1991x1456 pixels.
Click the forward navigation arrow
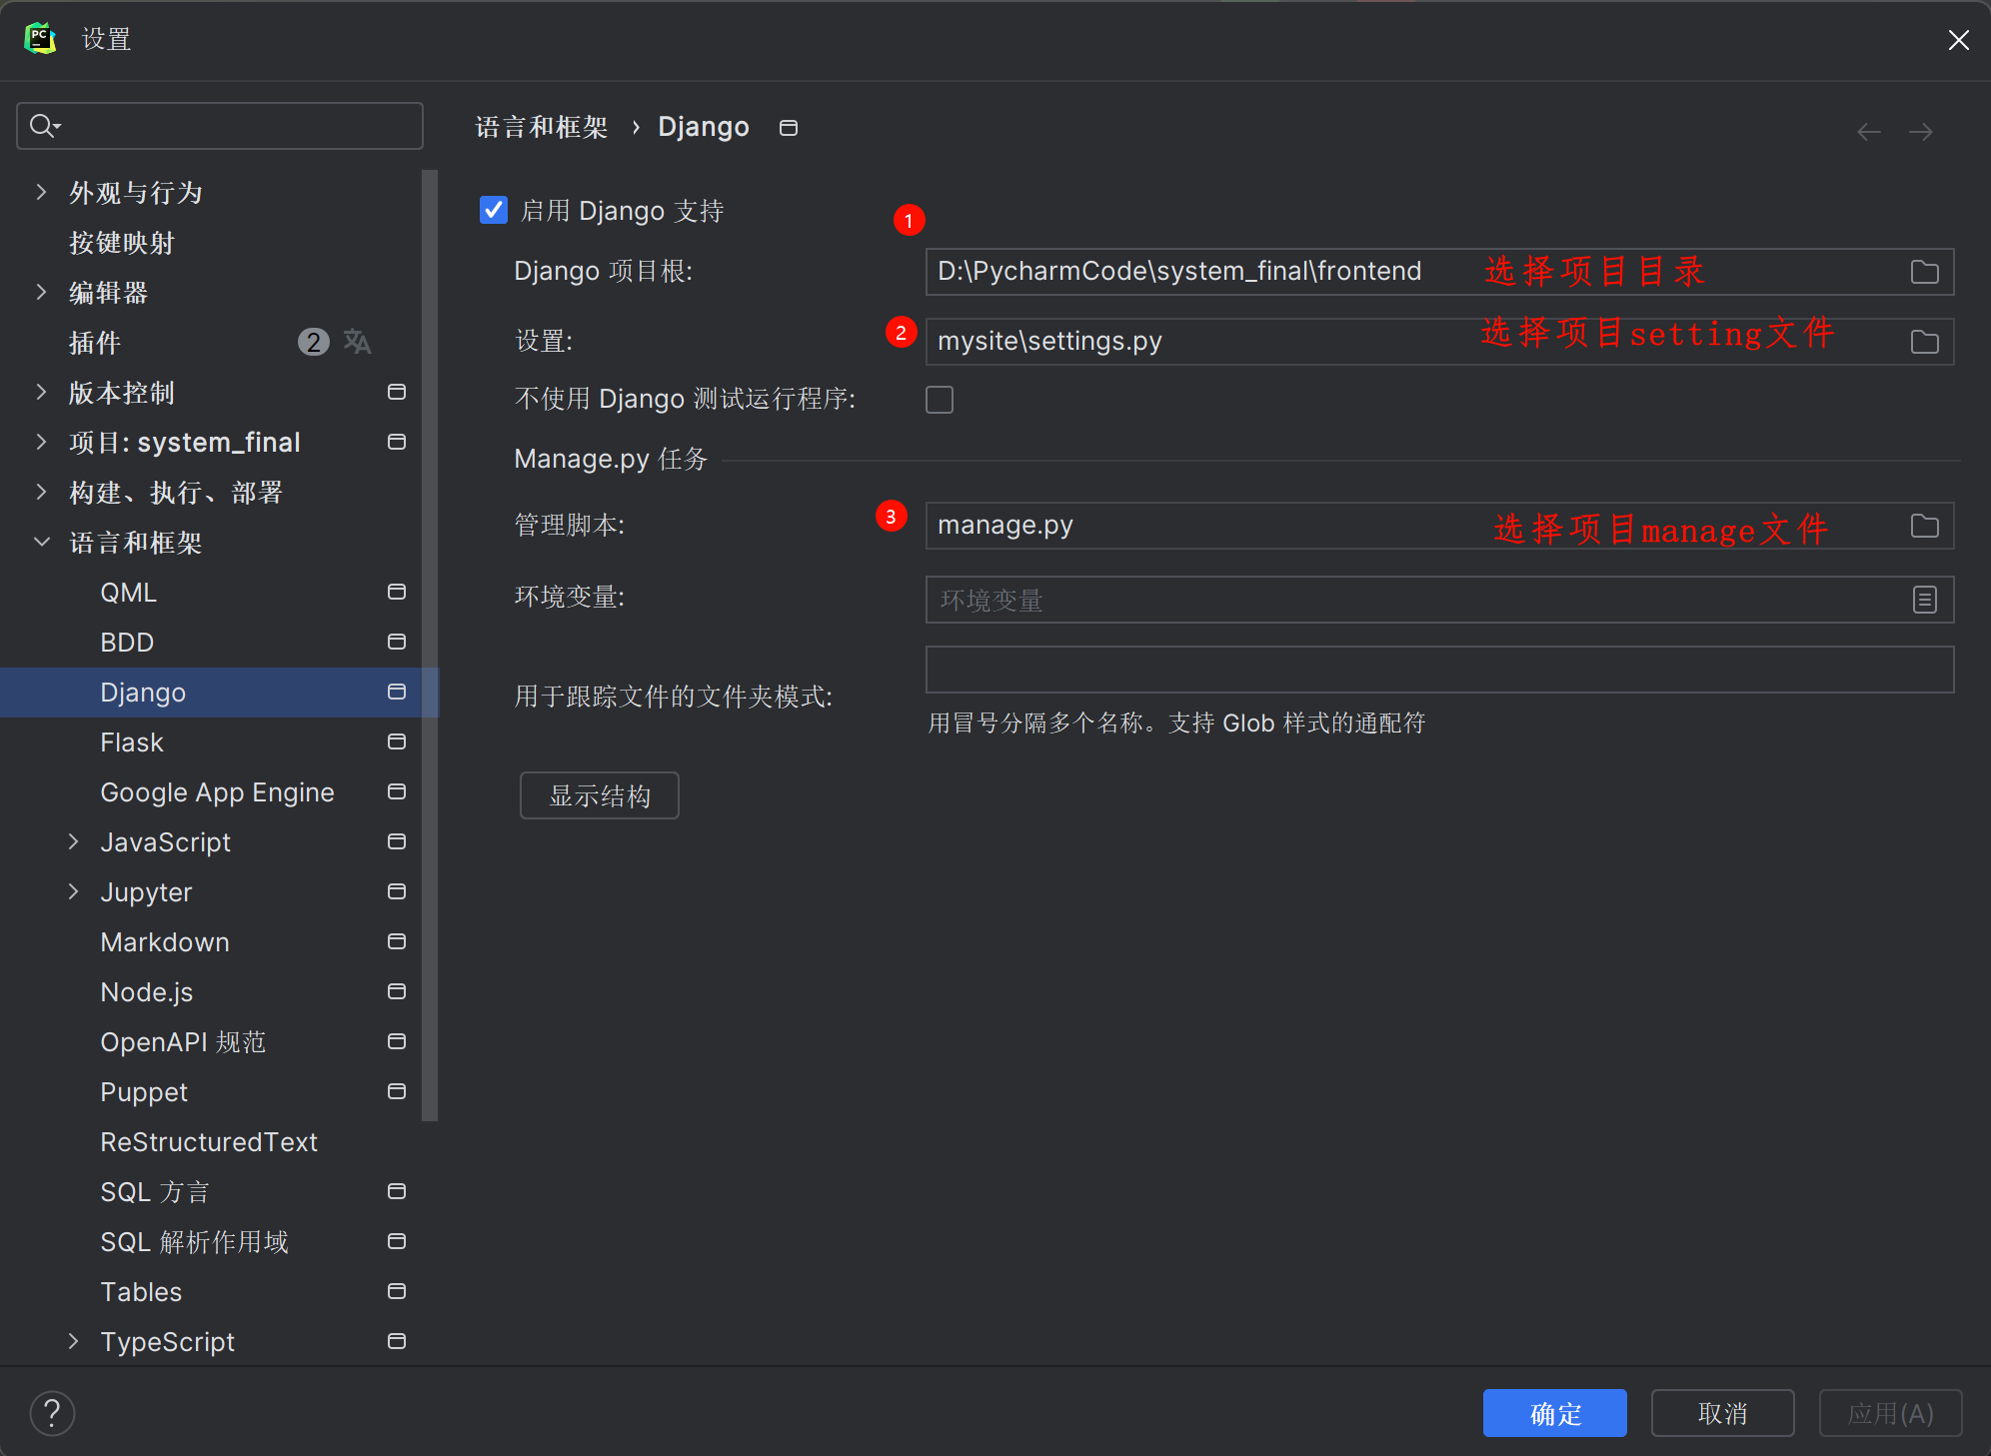[1921, 131]
